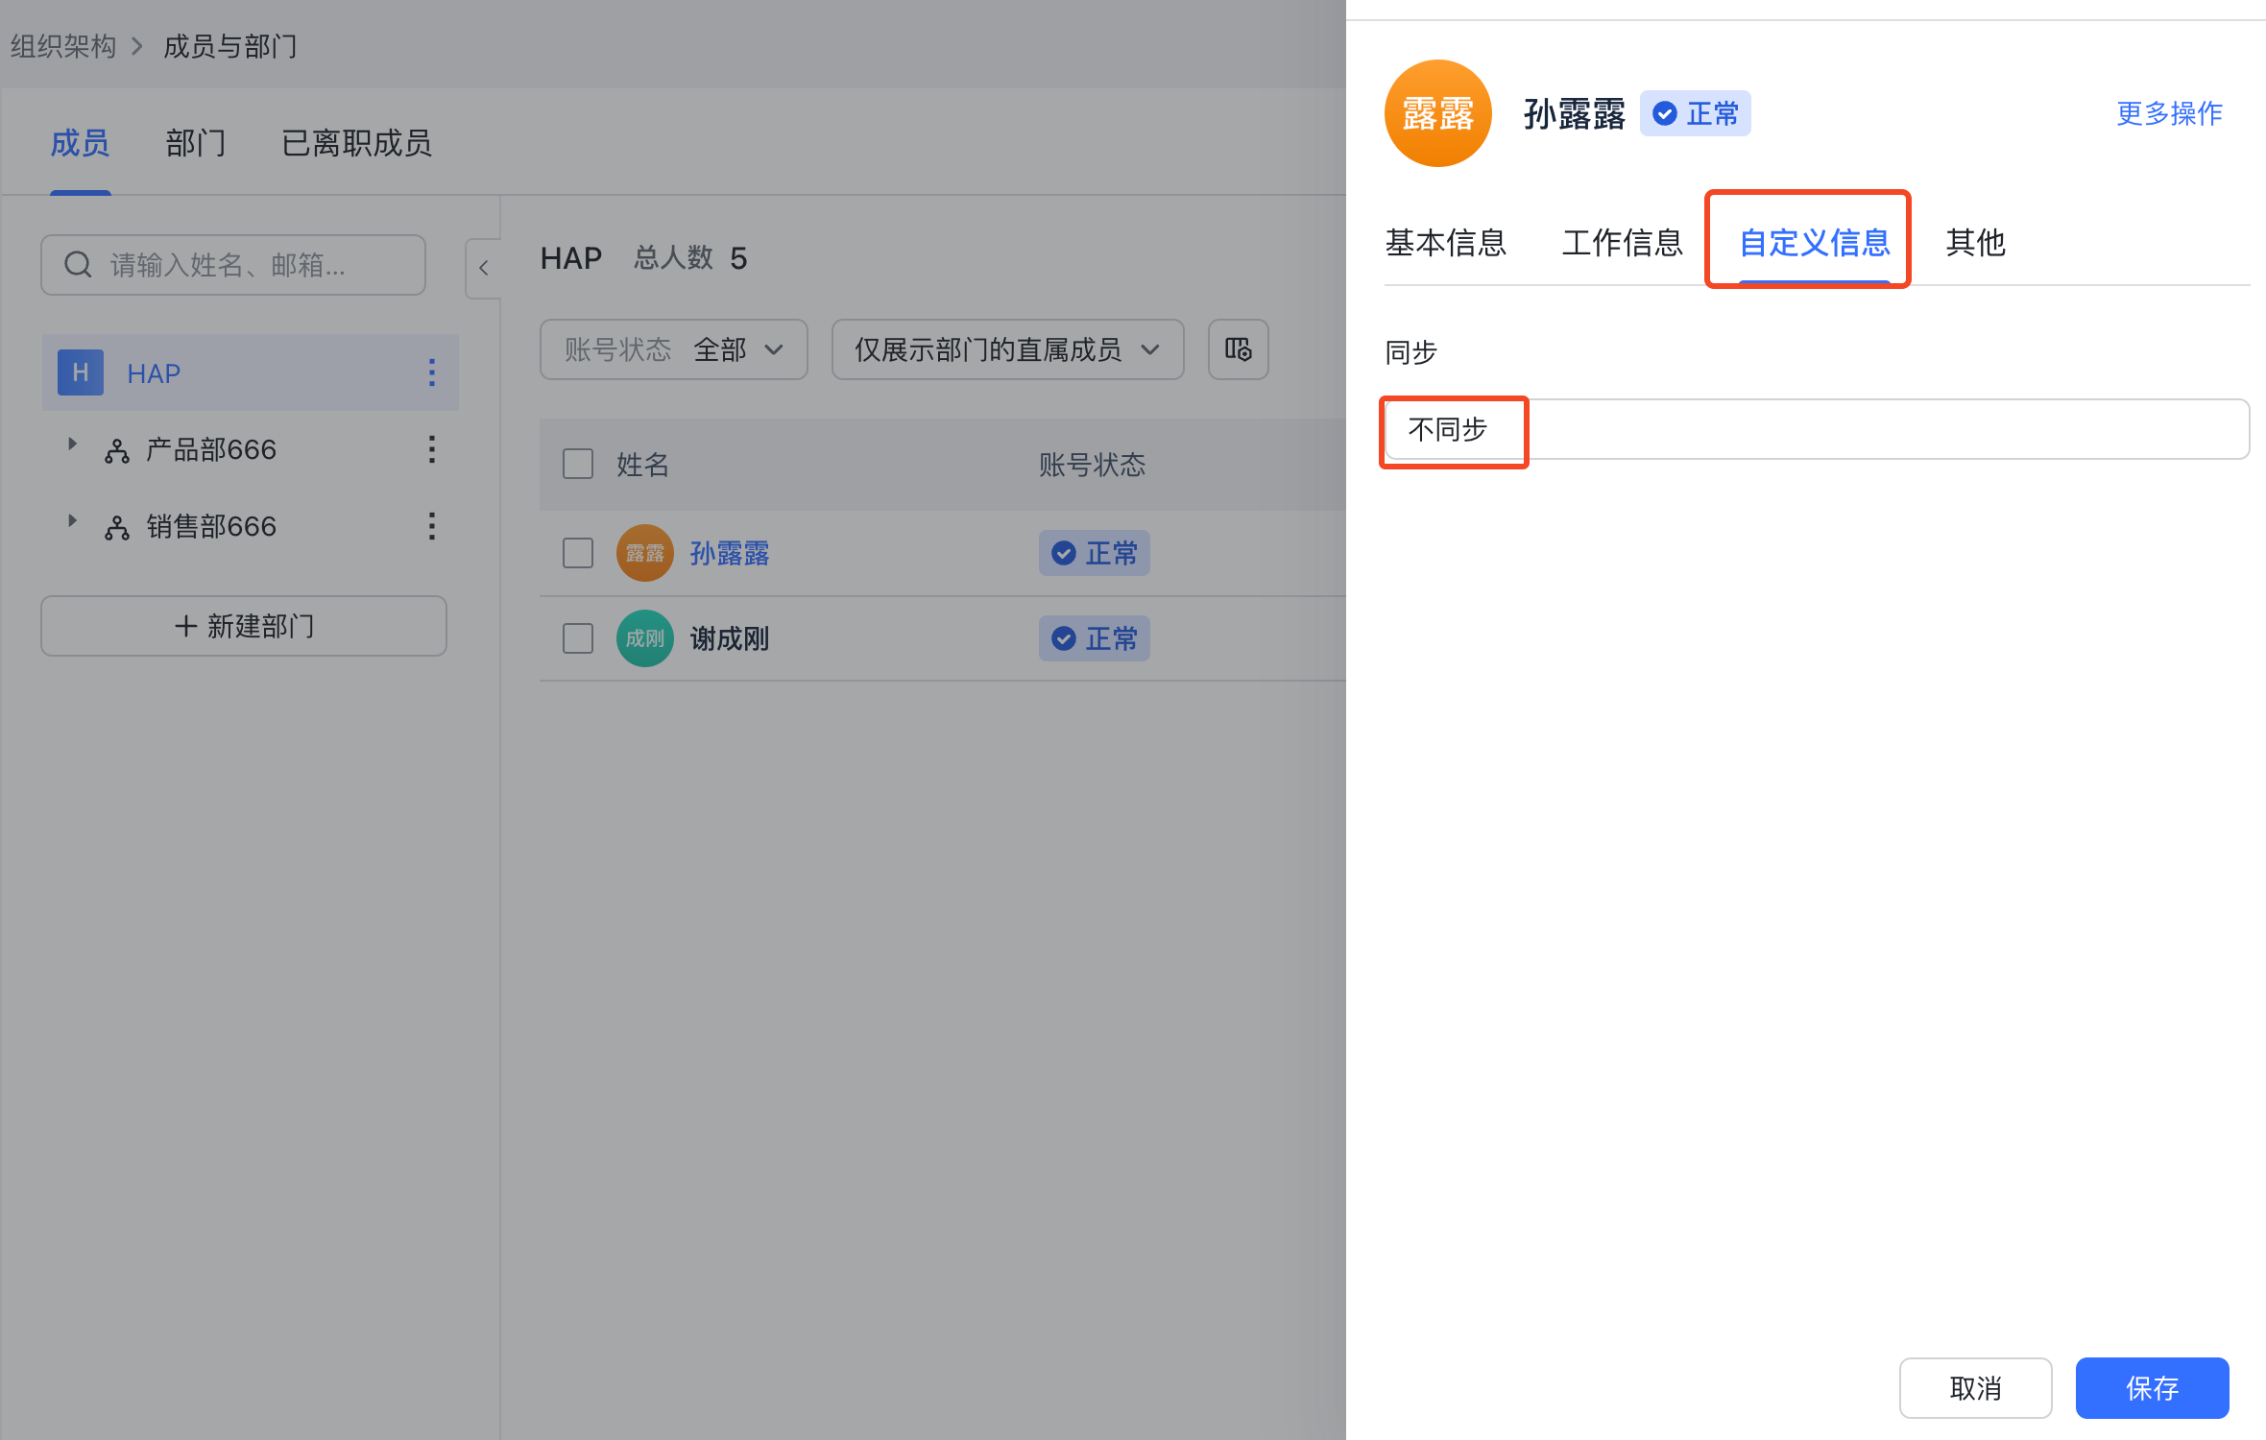Switch to the 其他 tab

click(1975, 242)
